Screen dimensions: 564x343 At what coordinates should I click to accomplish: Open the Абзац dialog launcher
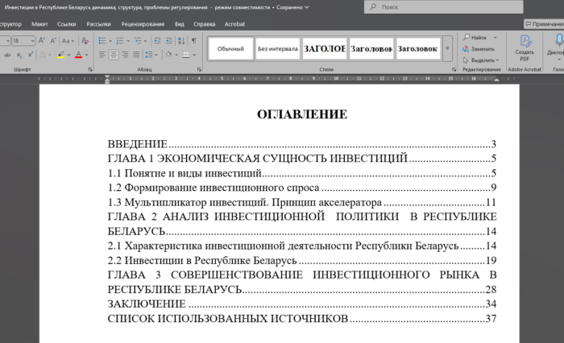click(x=199, y=69)
